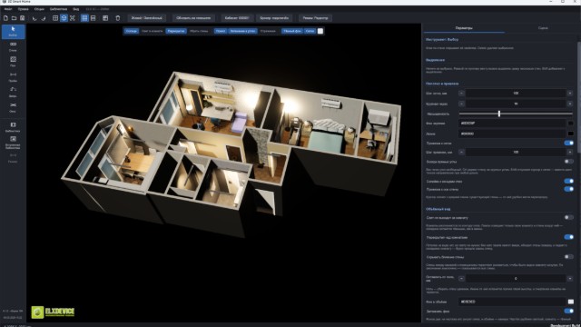Switch to the 2D plan view icon
This screenshot has height=327, width=581.
[55, 18]
